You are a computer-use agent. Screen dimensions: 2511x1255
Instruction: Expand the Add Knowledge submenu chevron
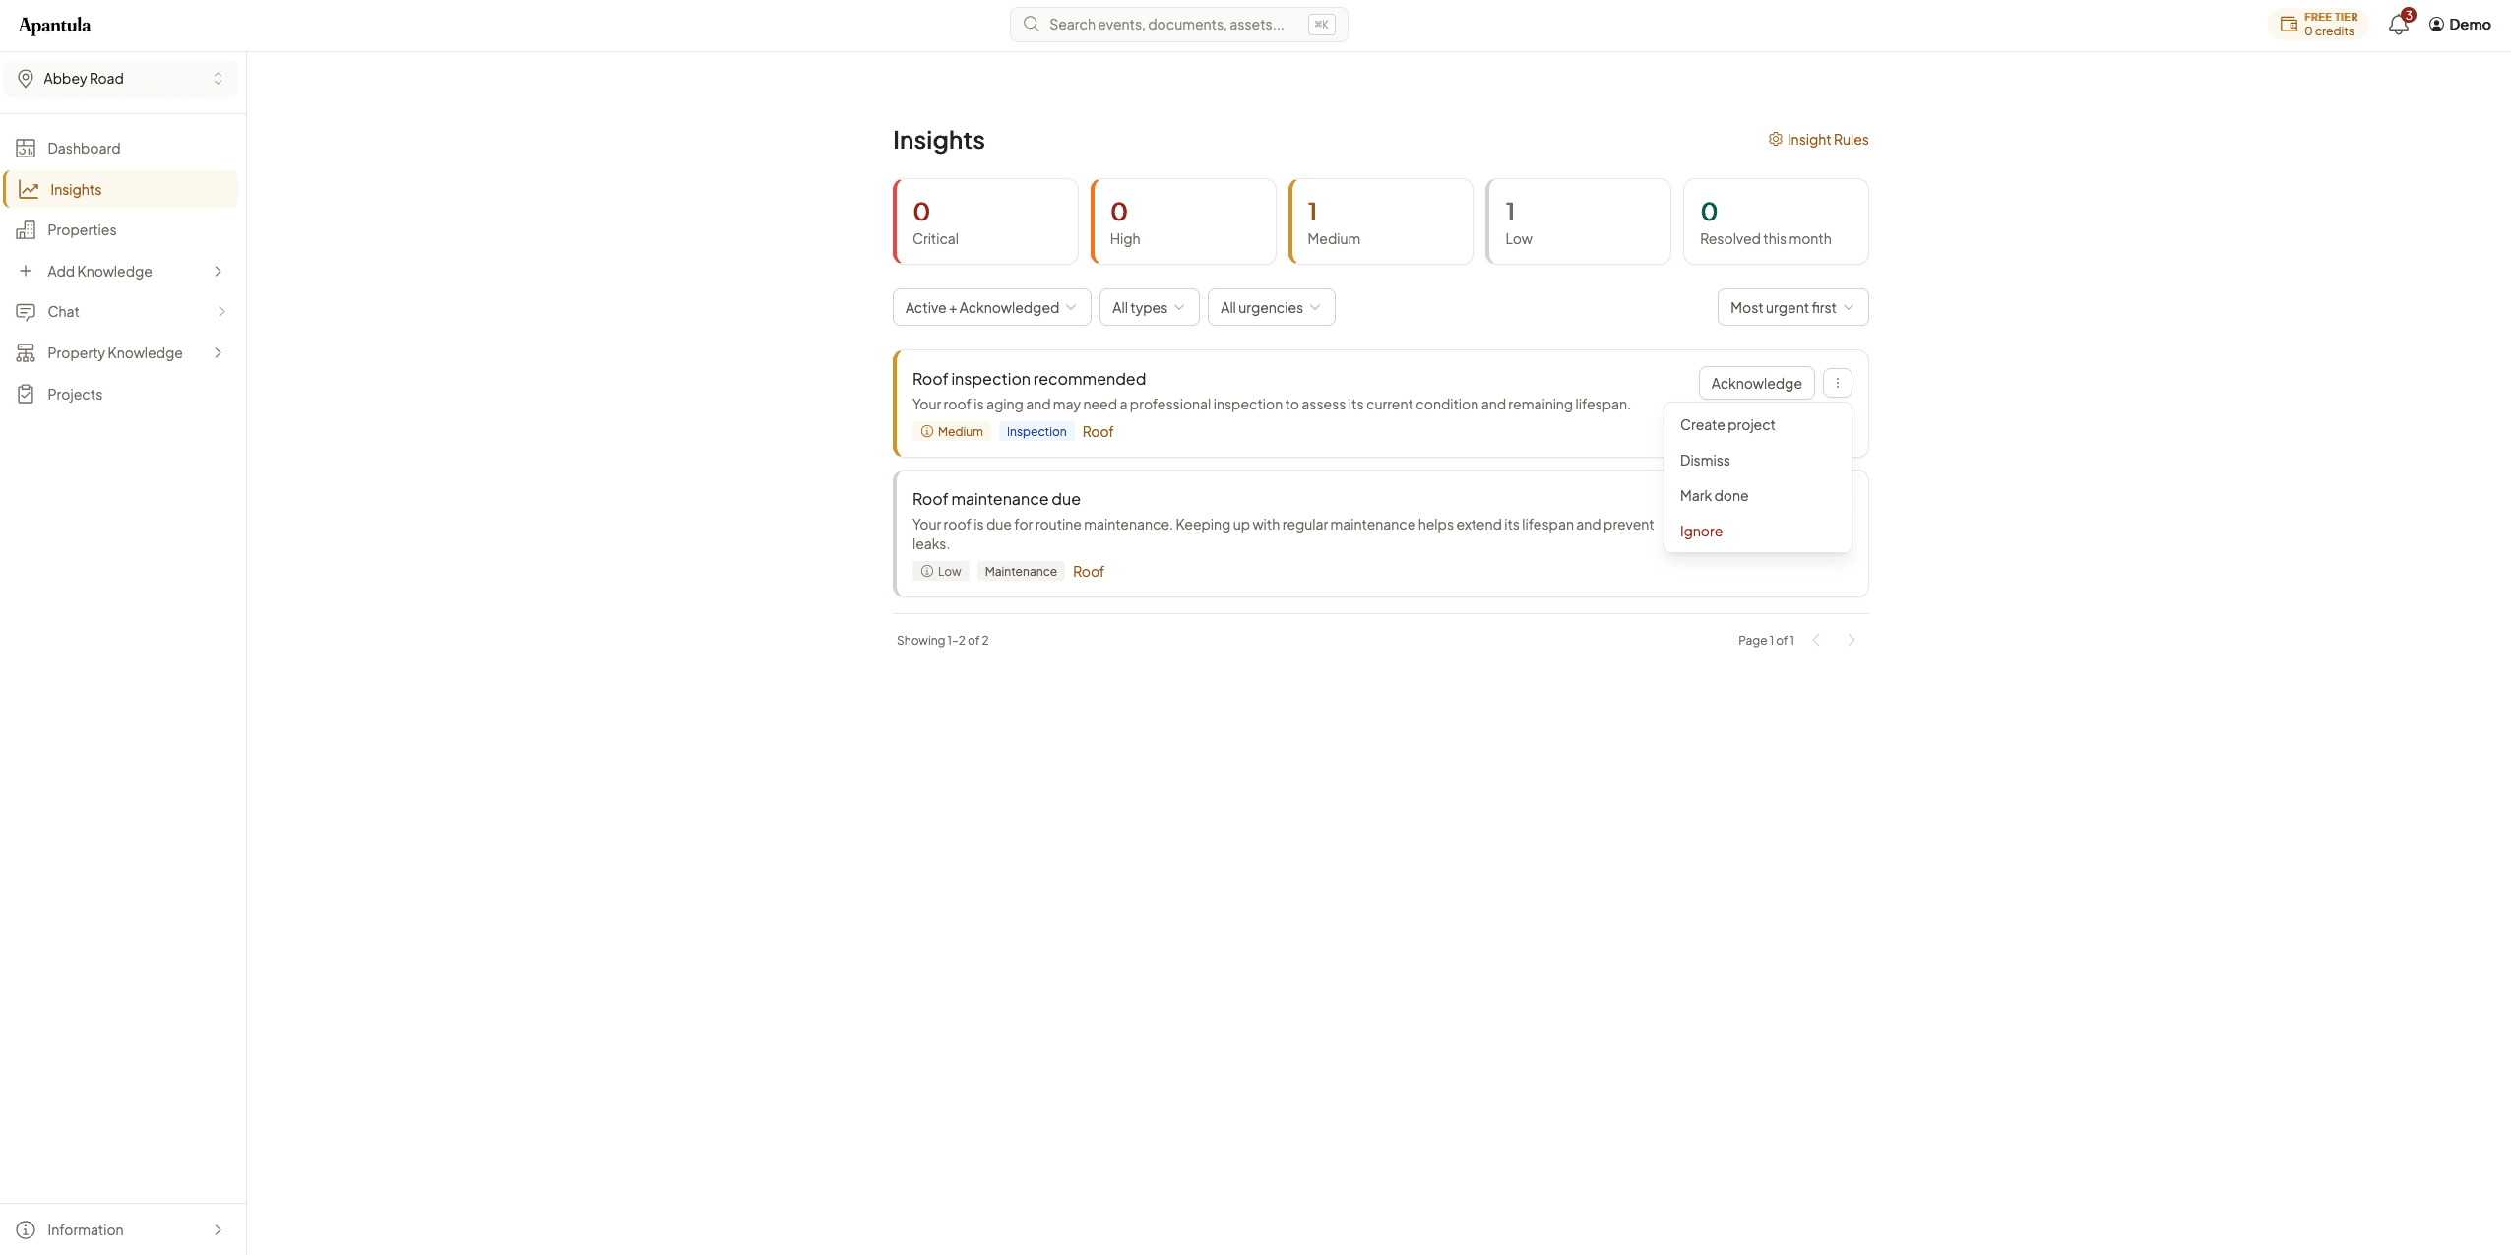(219, 272)
